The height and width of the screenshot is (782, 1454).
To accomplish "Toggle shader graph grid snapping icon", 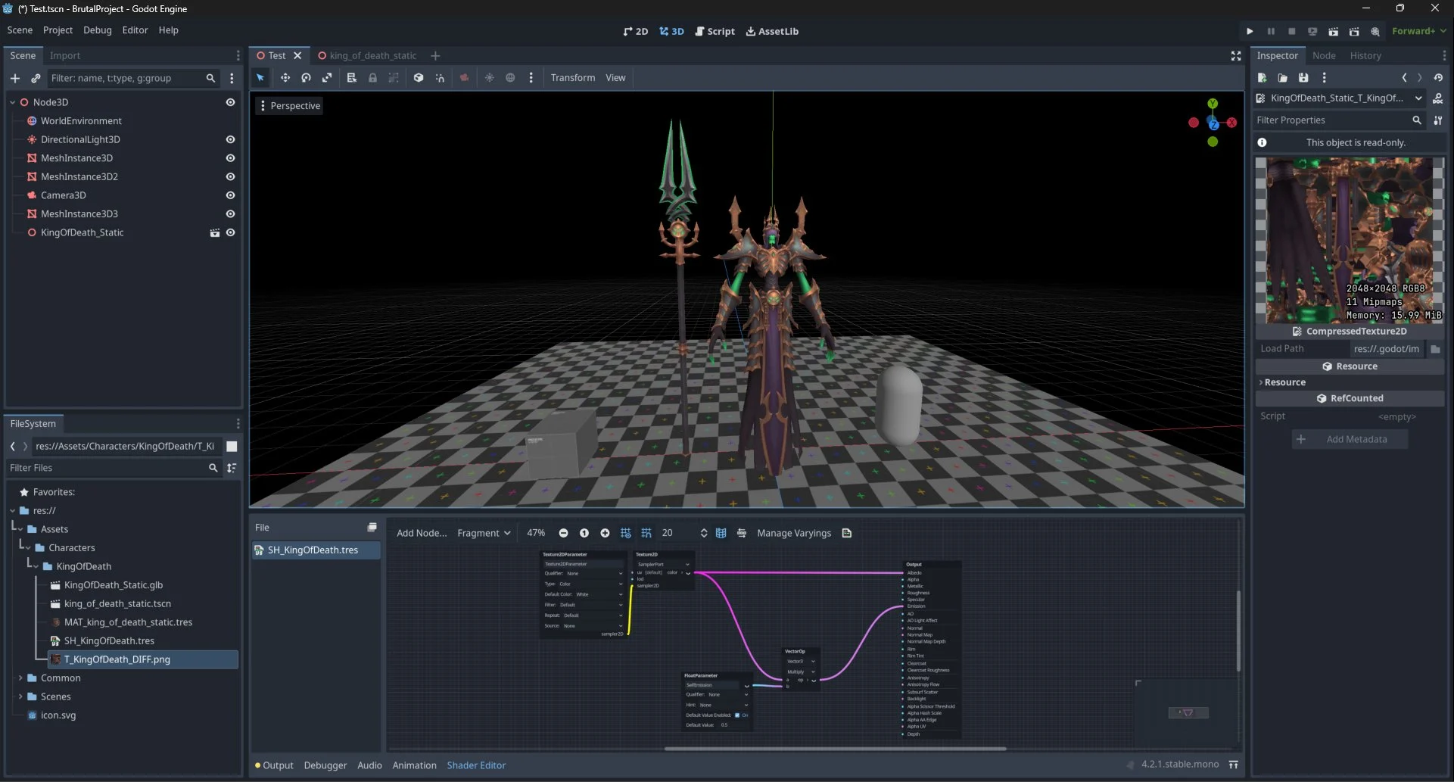I will tap(646, 533).
